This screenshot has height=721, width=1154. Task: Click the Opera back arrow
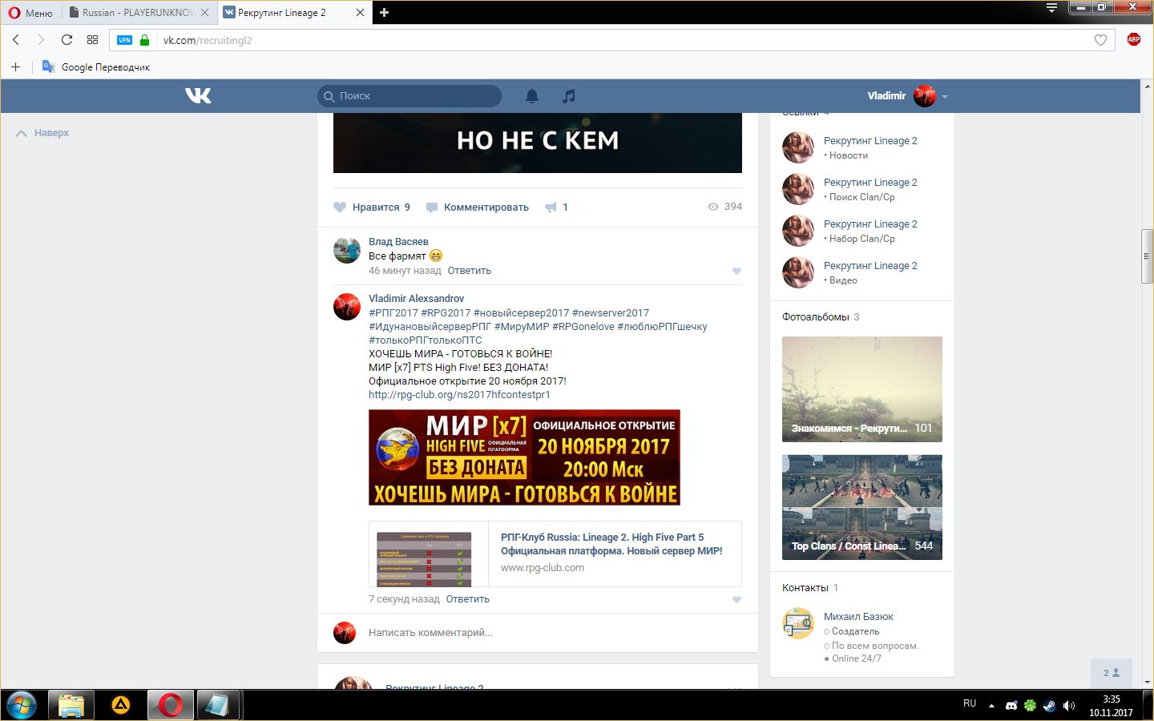tap(16, 40)
